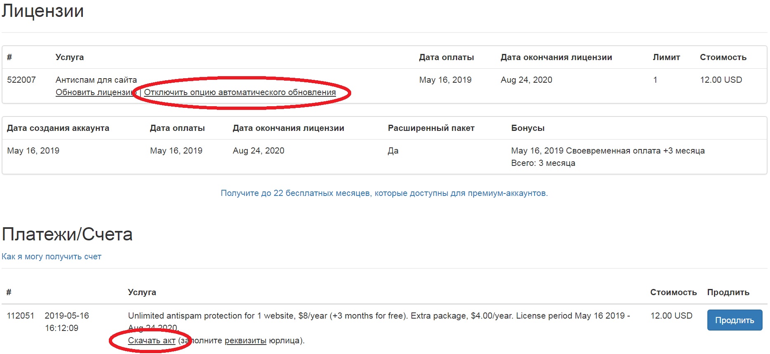Click the 'Дата оплаты' header in licenses table
The image size is (770, 354).
click(x=446, y=57)
